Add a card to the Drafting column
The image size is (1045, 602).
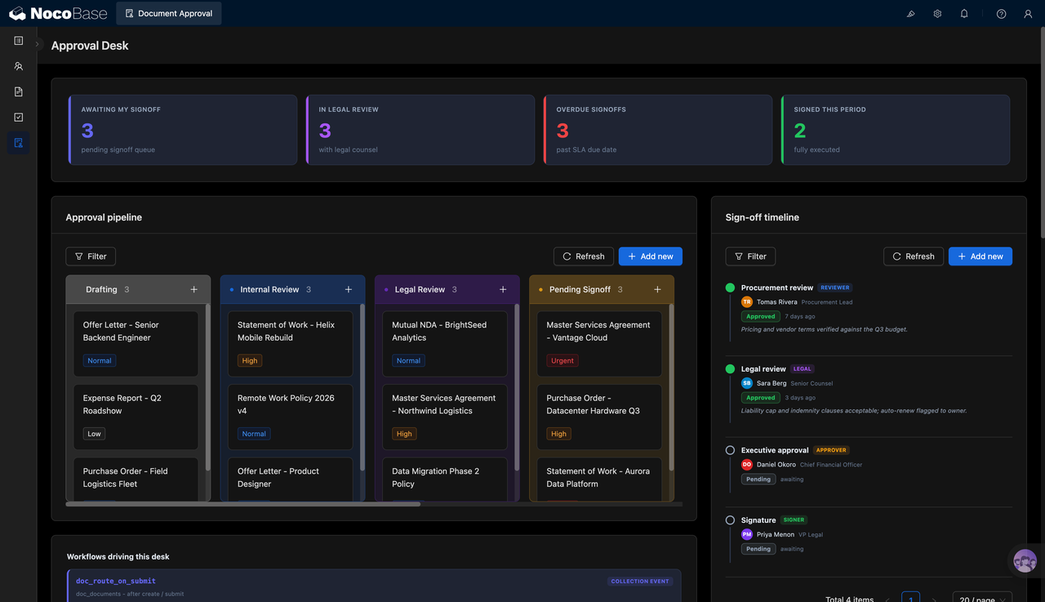(x=193, y=289)
